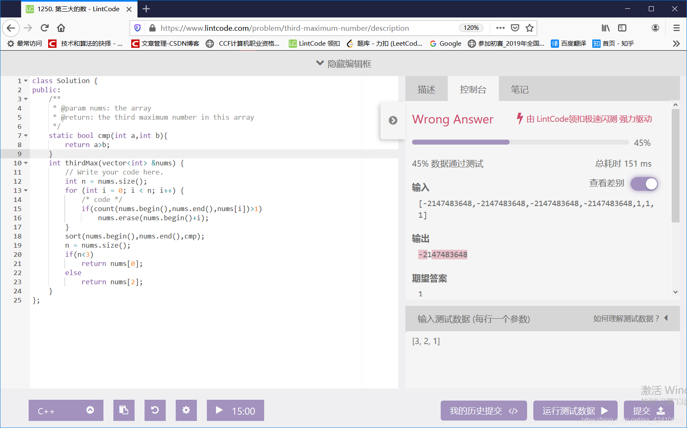The width and height of the screenshot is (687, 428).
Task: Bookmark the page with the star icon
Action: coord(530,28)
